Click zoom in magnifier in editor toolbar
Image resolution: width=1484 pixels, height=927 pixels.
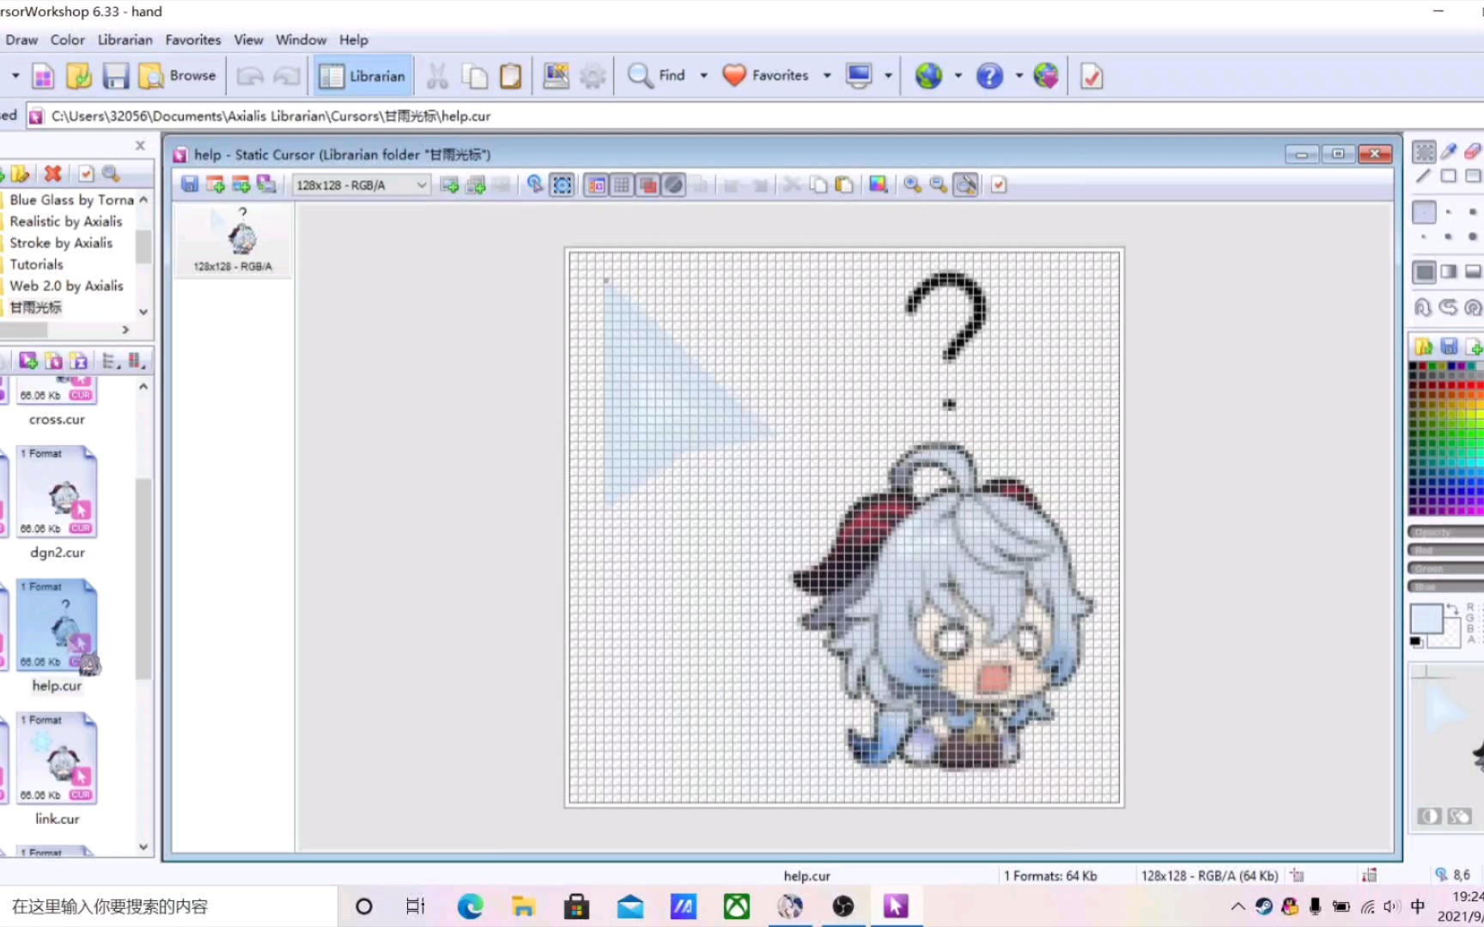(x=912, y=185)
